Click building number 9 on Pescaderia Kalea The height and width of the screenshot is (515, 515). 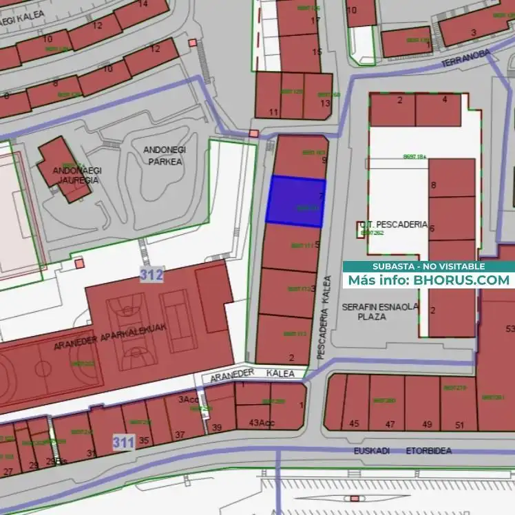coord(324,160)
